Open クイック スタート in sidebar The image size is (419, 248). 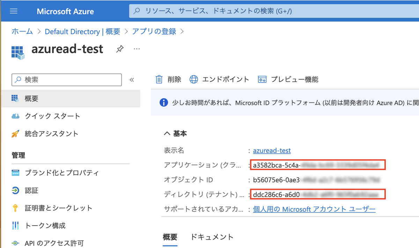52,116
